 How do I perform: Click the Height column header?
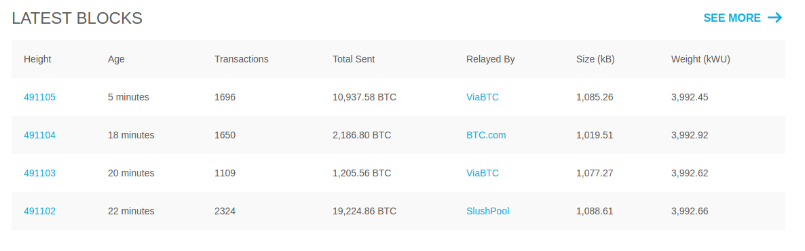[37, 59]
